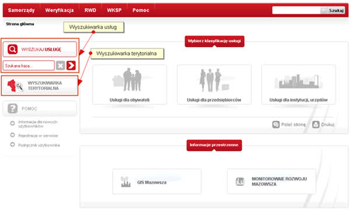Select the Informacje przestrzenne header tab

(214, 145)
